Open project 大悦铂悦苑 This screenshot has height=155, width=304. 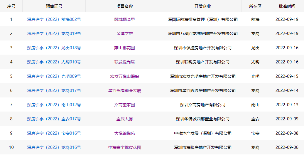pyautogui.click(x=124, y=134)
